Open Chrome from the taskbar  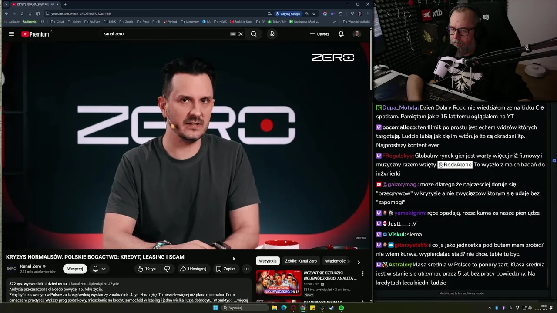click(303, 308)
